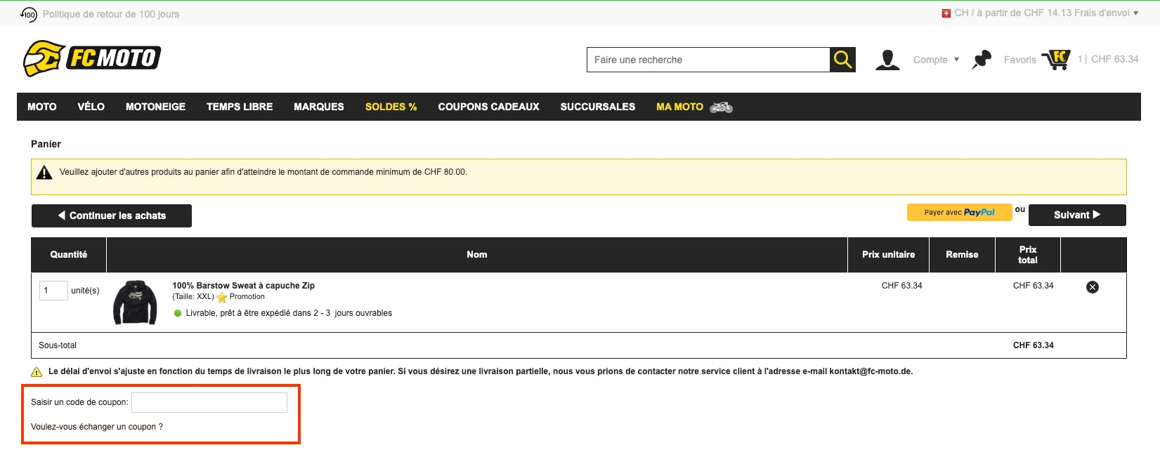
Task: Click the Suivant button
Action: [1077, 215]
